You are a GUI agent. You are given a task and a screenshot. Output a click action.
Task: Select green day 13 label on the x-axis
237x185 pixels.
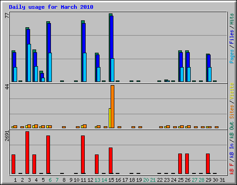tap(97, 180)
